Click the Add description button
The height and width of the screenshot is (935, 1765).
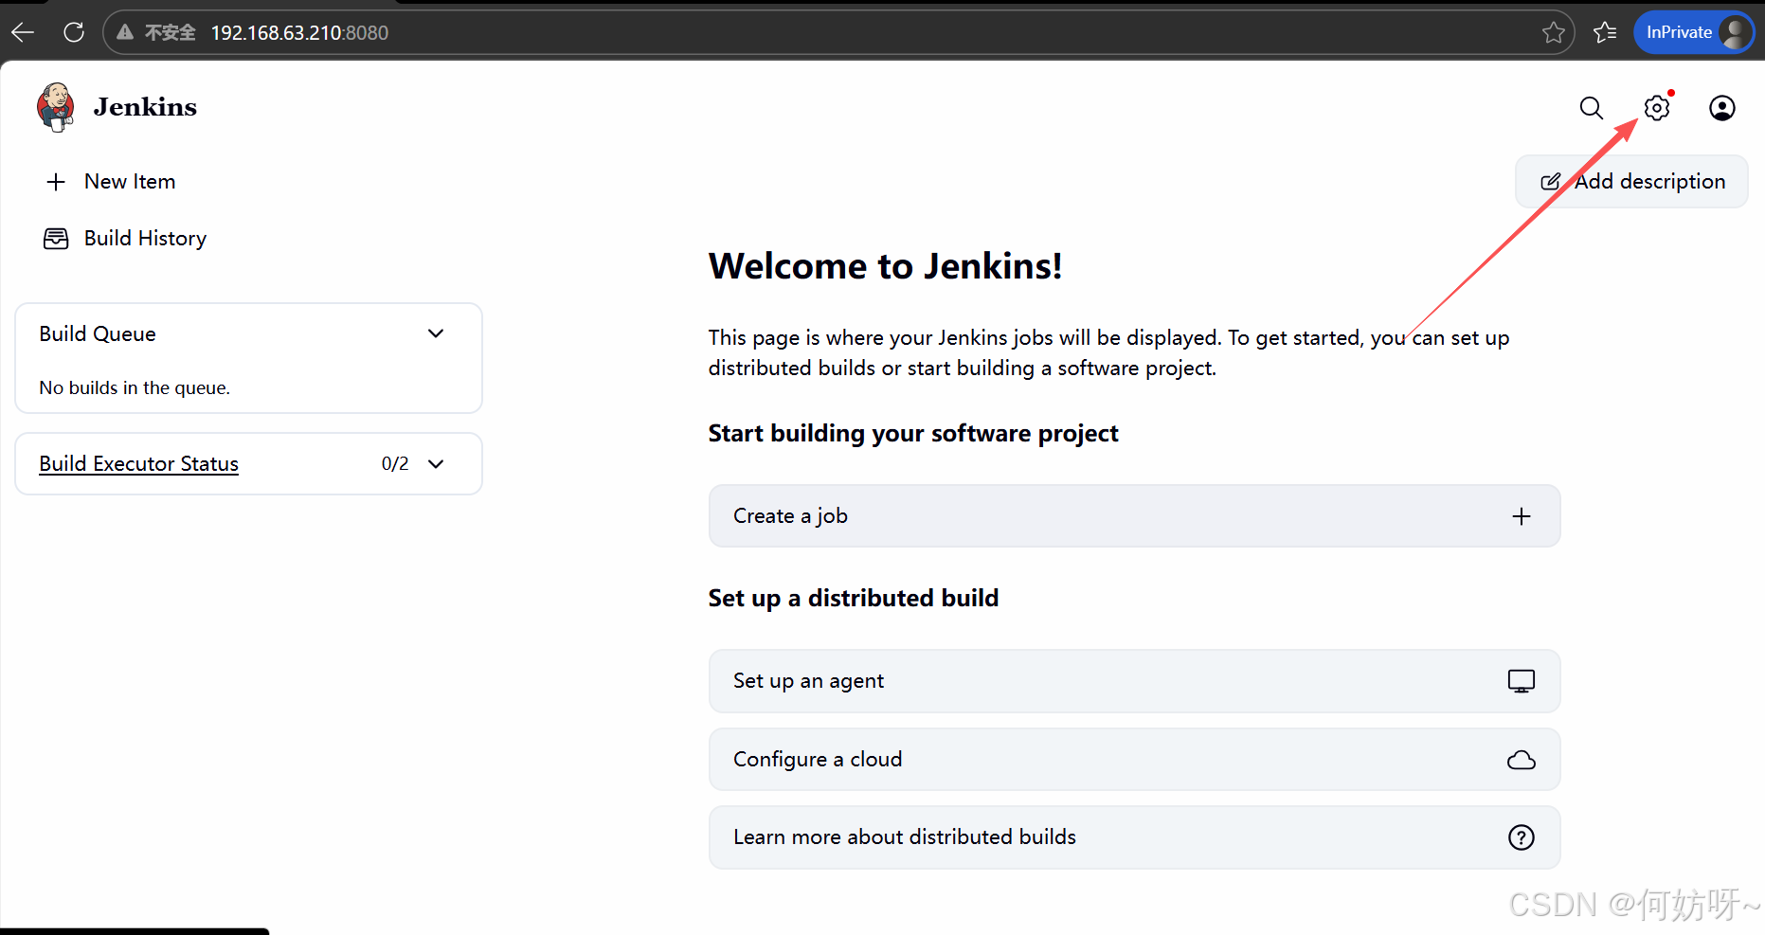click(x=1631, y=181)
